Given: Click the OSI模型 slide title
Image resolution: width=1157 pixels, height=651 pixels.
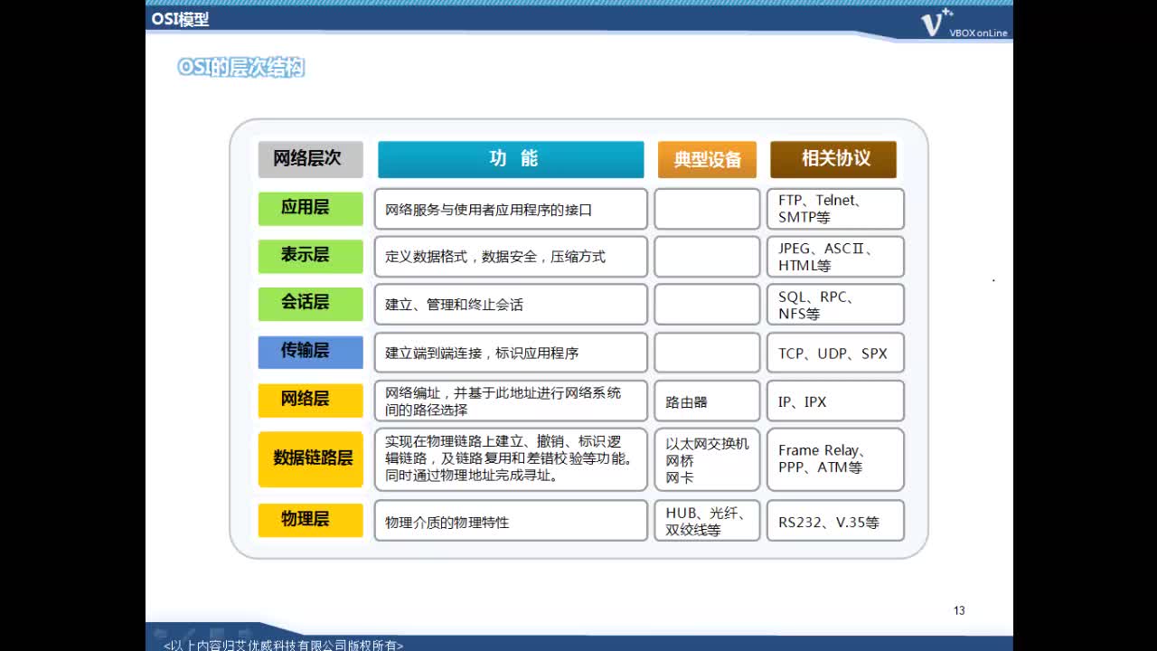Looking at the screenshot, I should coord(181,19).
